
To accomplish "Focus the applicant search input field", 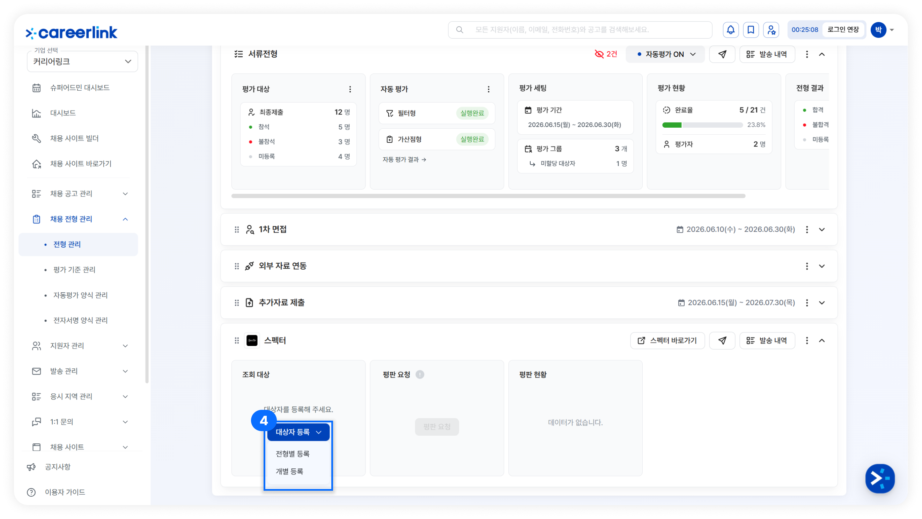I will pyautogui.click(x=580, y=30).
